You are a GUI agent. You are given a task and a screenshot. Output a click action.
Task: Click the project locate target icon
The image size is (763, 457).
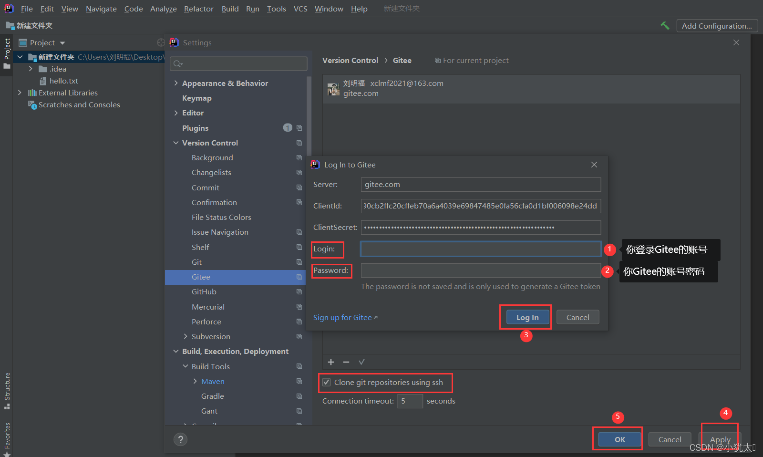tap(161, 42)
